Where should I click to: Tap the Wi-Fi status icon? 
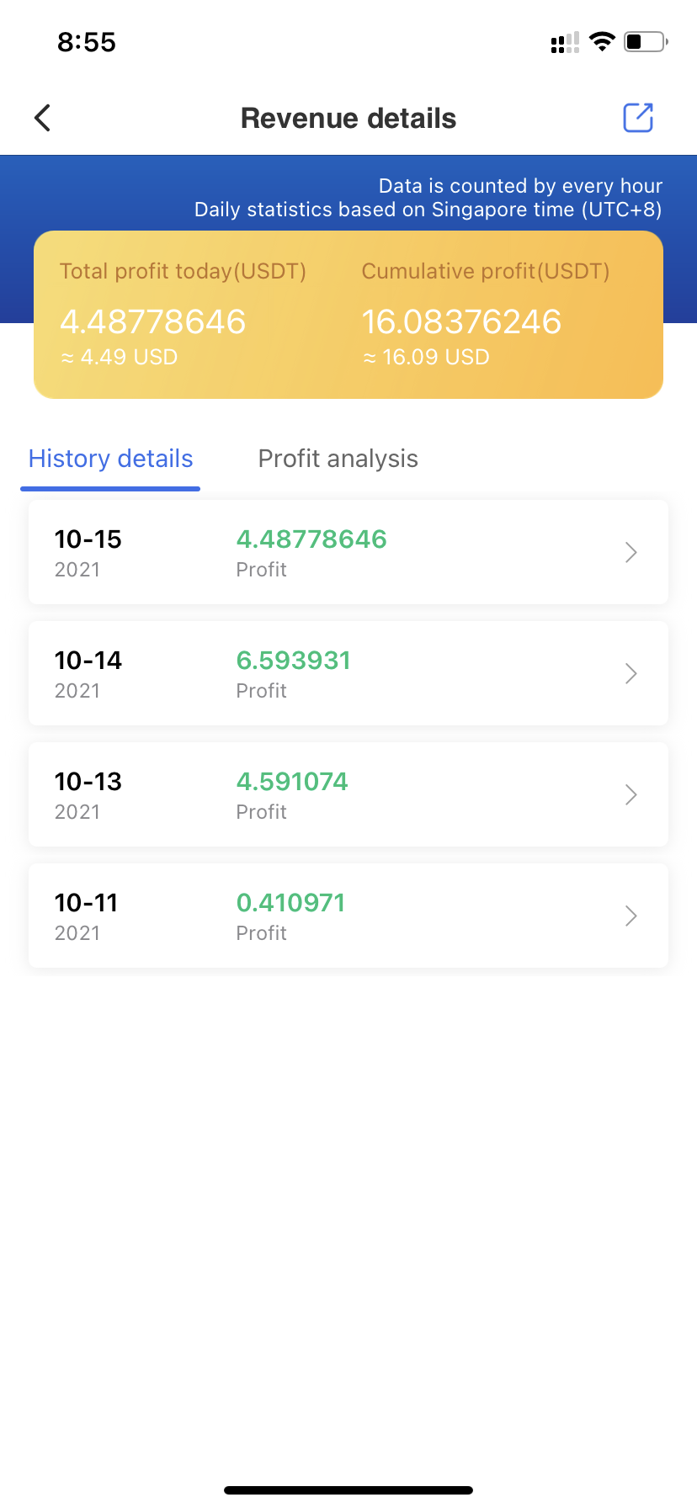tap(602, 41)
